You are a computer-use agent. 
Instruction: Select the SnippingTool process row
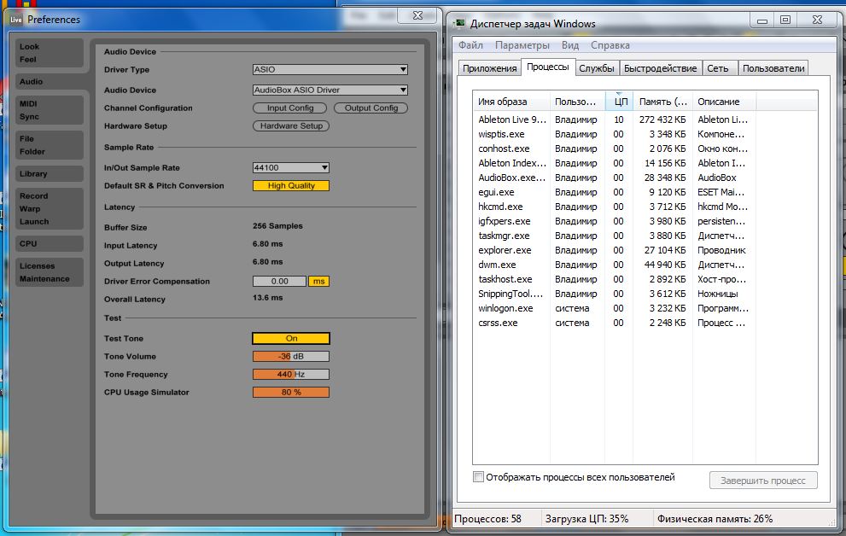(x=645, y=294)
